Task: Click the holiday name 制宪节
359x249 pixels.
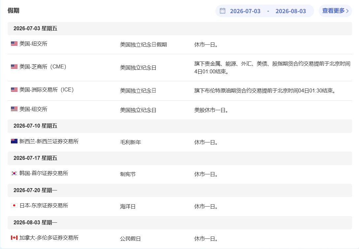Action: point(128,174)
